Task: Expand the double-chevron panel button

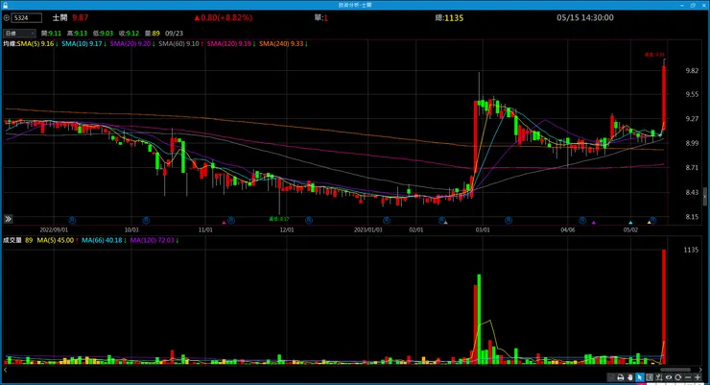Action: [x=8, y=219]
